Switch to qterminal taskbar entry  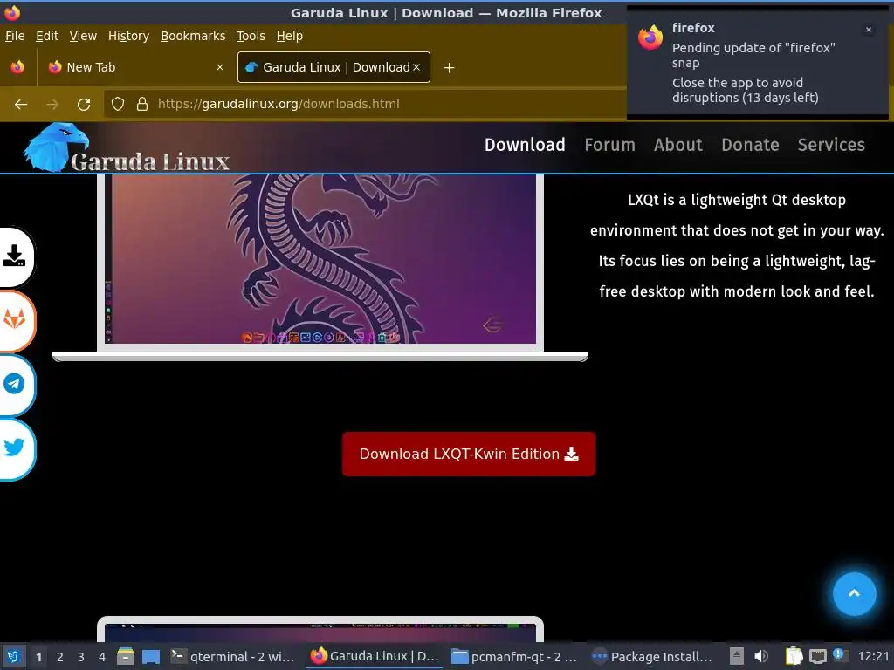[232, 656]
